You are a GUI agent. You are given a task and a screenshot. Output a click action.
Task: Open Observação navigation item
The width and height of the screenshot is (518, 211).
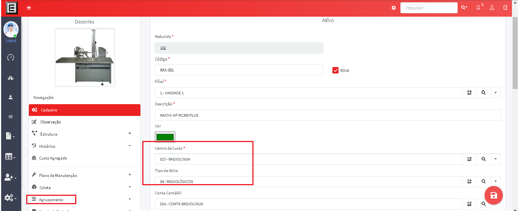tap(50, 122)
